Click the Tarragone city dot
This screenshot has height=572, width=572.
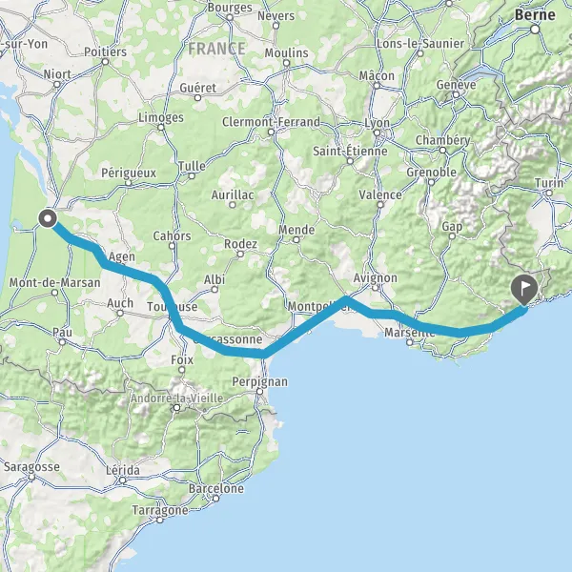[x=160, y=521]
